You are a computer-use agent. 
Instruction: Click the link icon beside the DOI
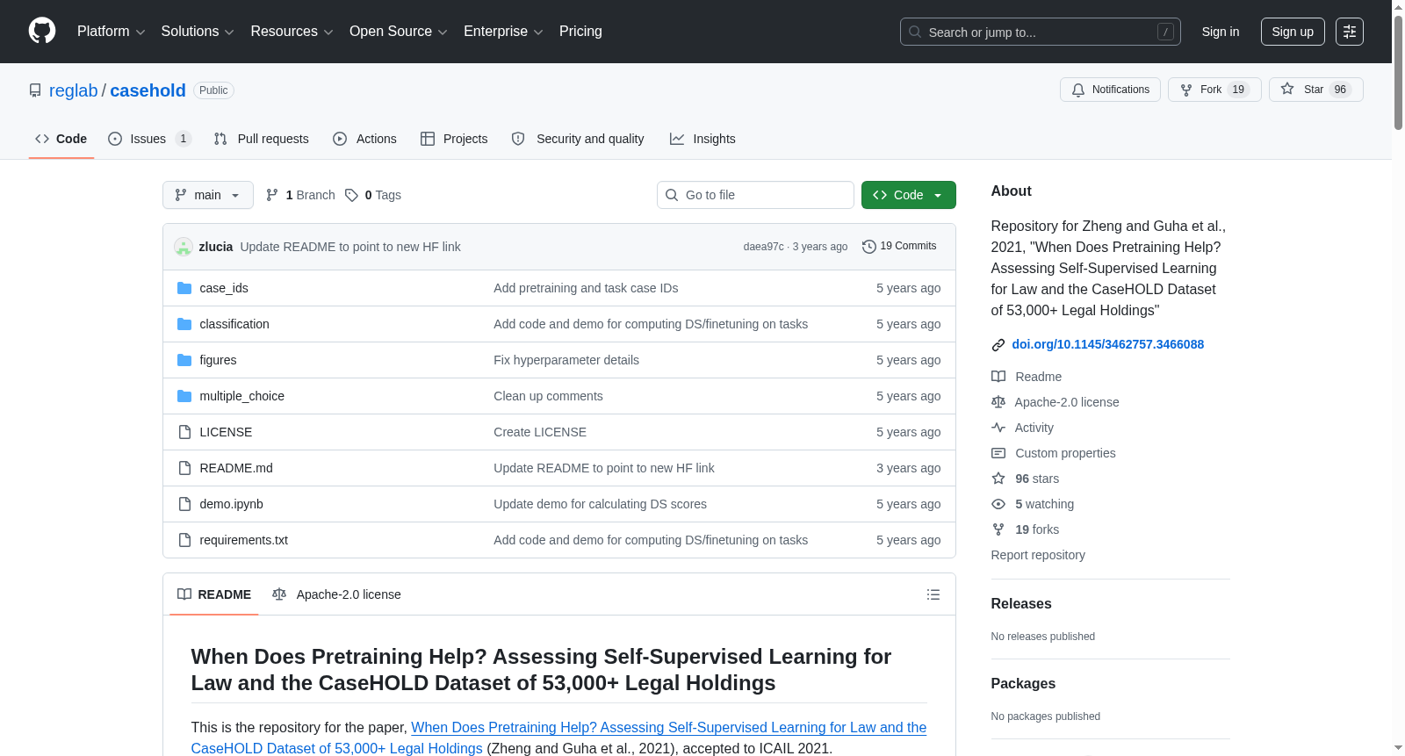[998, 345]
